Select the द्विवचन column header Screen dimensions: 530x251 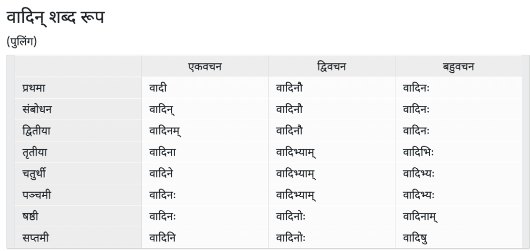pyautogui.click(x=331, y=67)
